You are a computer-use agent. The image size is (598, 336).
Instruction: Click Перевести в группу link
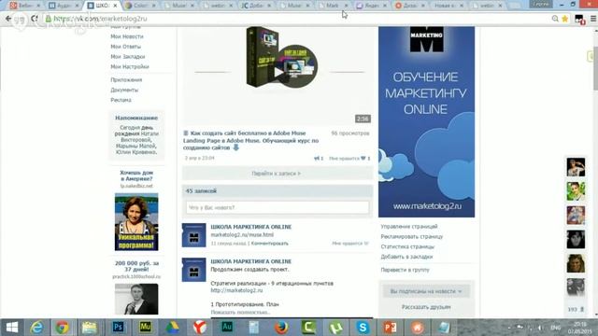click(405, 270)
